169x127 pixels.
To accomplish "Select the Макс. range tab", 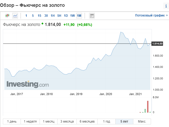I will click(x=142, y=122).
